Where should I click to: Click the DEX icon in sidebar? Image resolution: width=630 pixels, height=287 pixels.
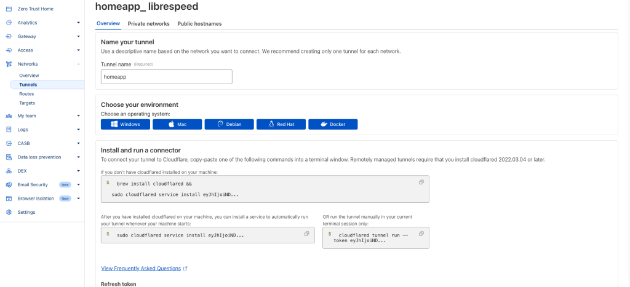[x=9, y=171]
